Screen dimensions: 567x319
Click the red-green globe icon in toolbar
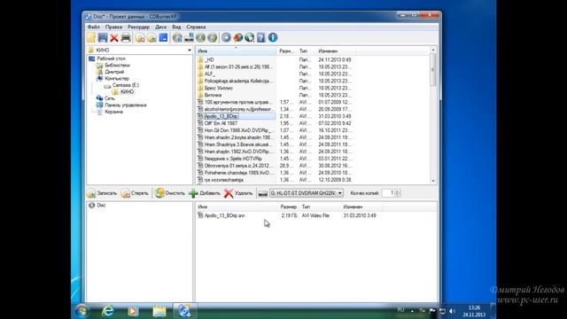tap(237, 37)
